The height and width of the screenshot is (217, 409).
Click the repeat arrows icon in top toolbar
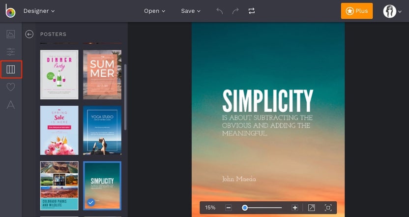click(252, 11)
